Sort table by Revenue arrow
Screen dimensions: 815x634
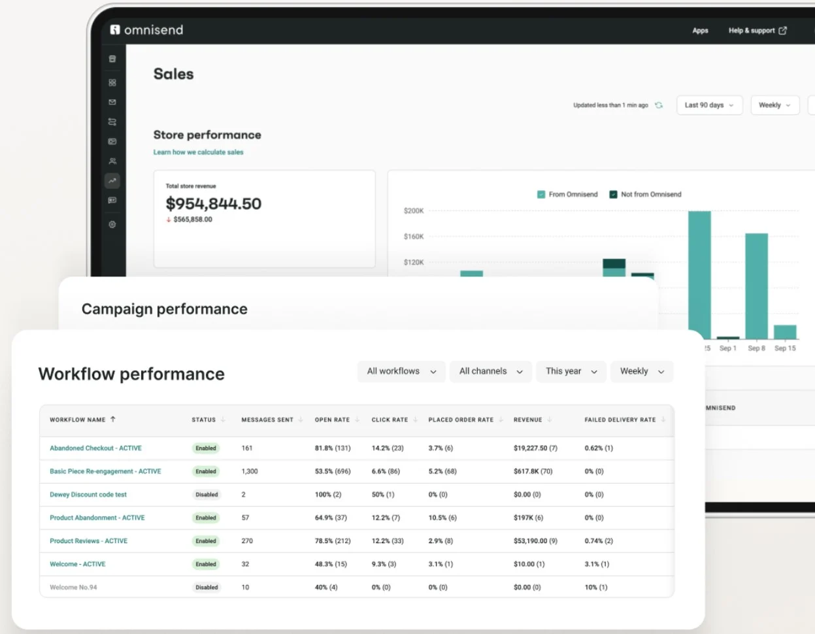click(550, 420)
